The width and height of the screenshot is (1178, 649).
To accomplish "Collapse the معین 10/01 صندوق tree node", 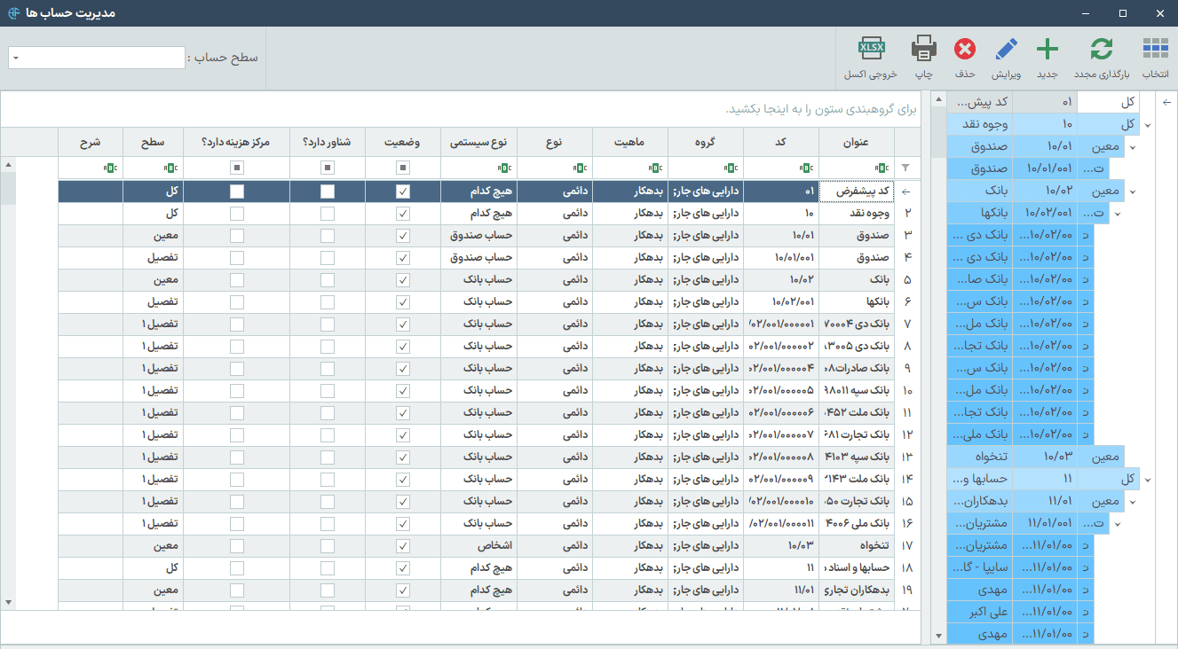I will (x=1133, y=147).
